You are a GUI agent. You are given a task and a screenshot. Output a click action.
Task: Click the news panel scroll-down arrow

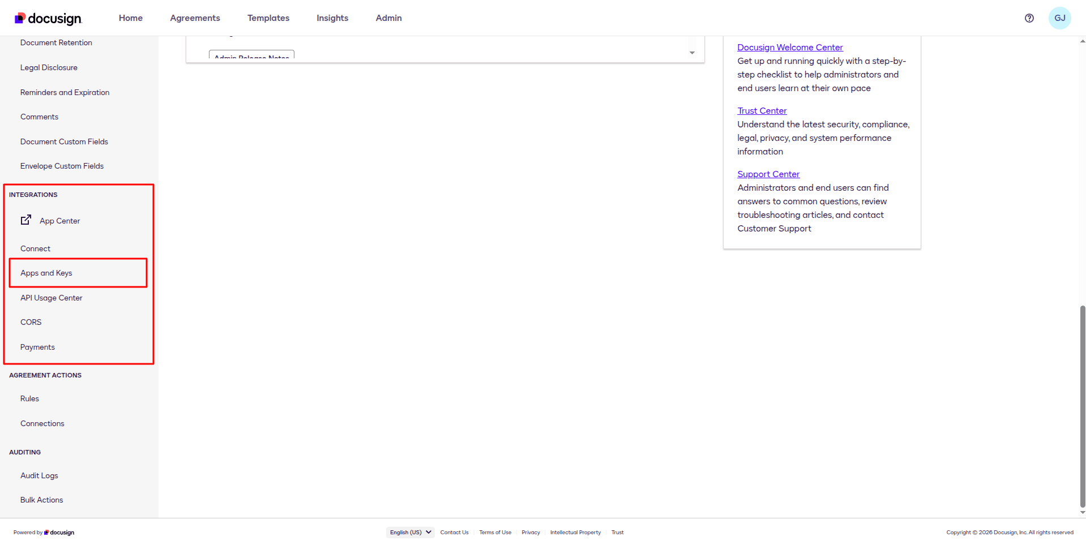coord(692,53)
